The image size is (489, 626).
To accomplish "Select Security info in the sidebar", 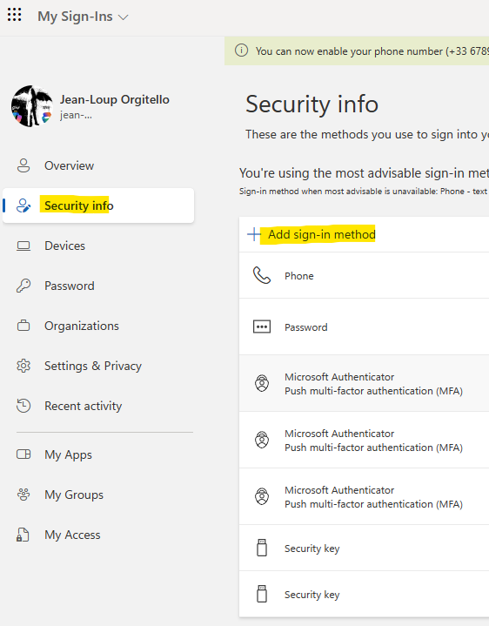I will pos(98,205).
